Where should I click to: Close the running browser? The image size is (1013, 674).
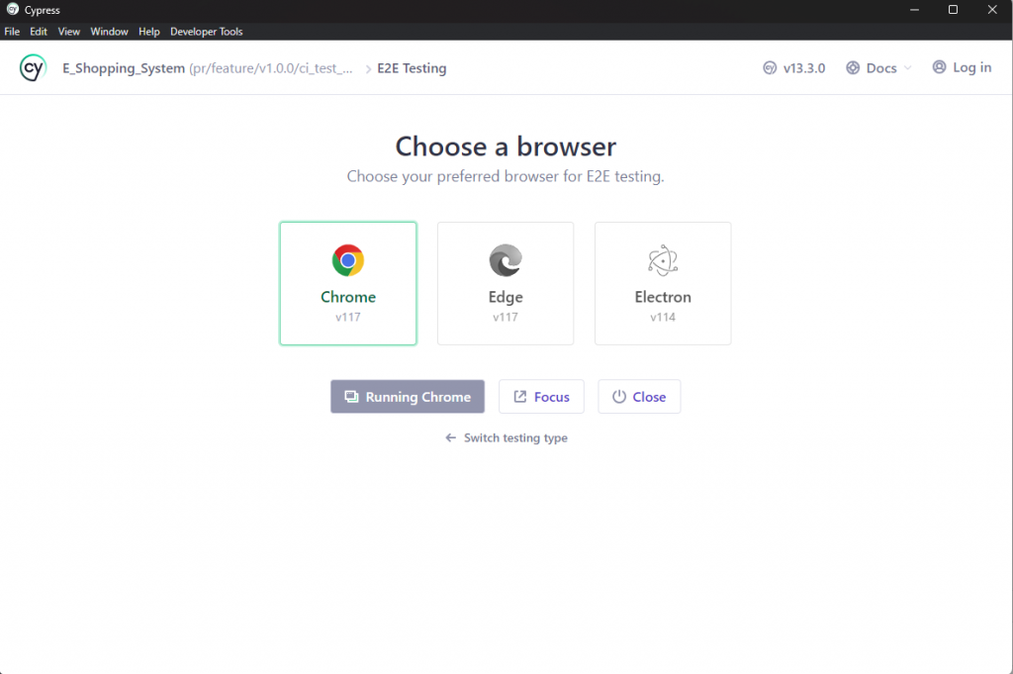[x=639, y=397]
